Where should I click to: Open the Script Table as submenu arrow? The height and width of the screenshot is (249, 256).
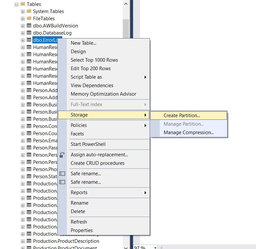pos(145,77)
